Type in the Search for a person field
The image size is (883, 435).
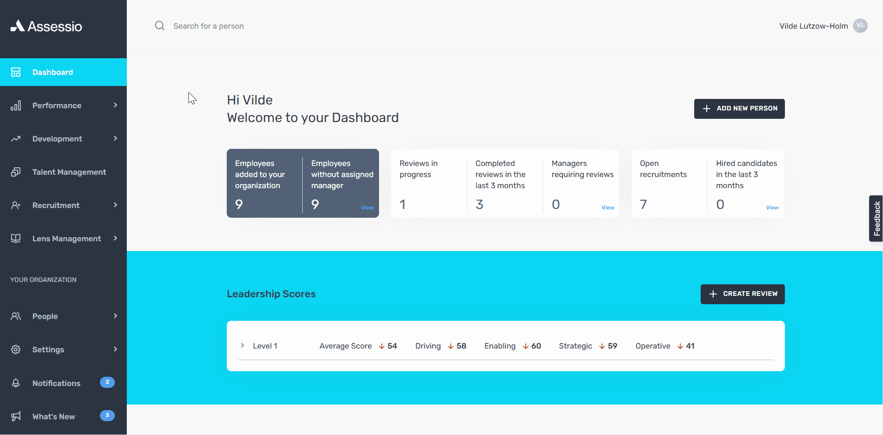(231, 25)
